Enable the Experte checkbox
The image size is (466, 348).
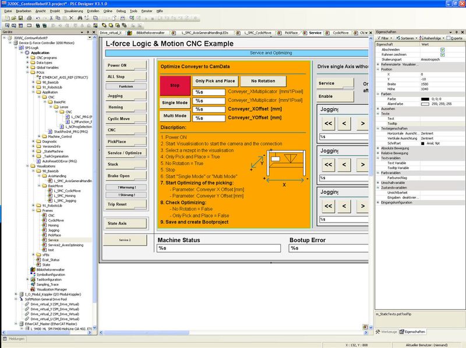click(447, 38)
